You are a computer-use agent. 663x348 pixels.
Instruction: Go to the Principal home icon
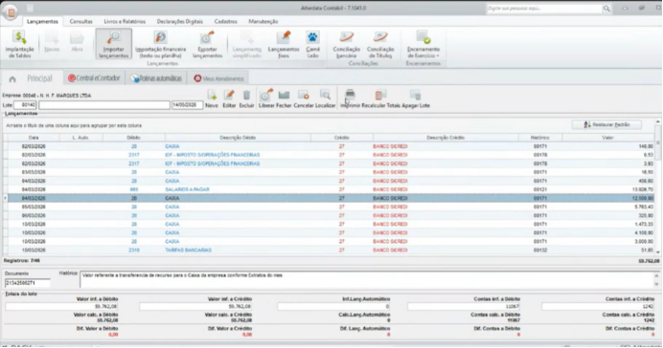12,79
